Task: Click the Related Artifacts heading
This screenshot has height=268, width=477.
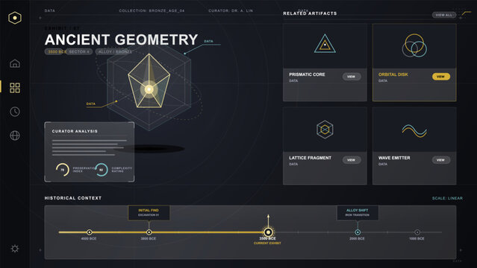Action: pyautogui.click(x=310, y=13)
